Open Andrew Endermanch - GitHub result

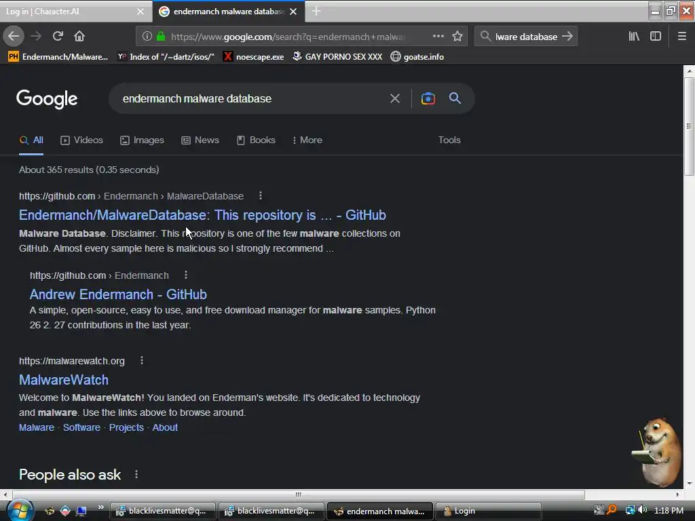point(118,294)
